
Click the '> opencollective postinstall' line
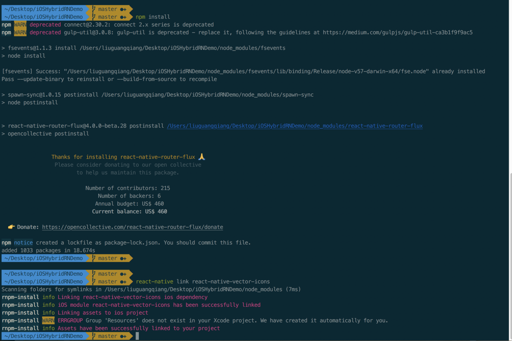45,134
